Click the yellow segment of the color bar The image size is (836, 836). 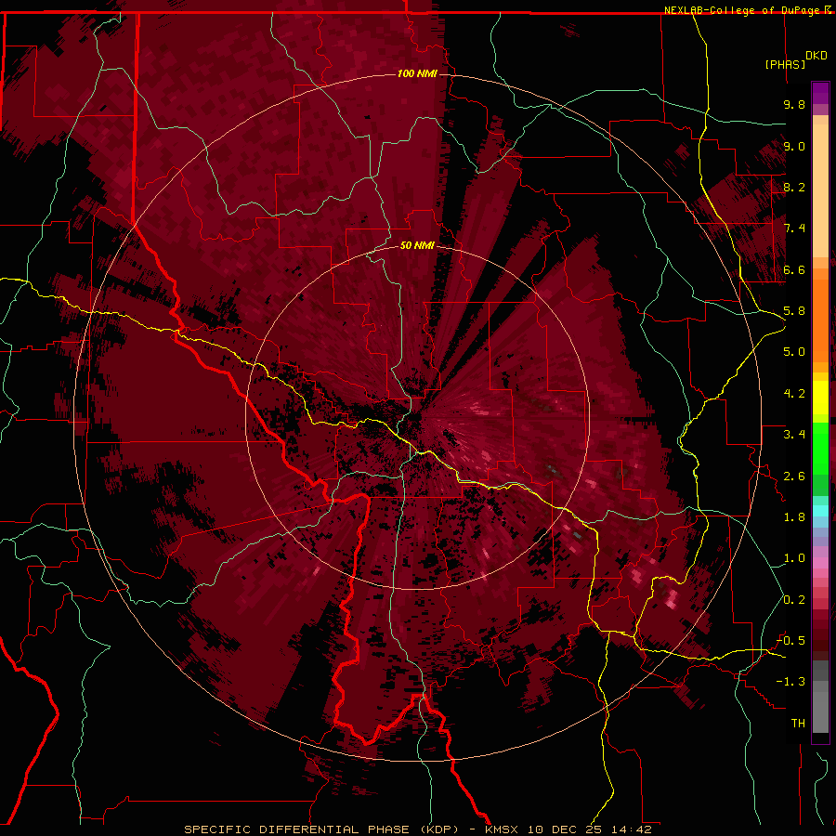tap(820, 398)
